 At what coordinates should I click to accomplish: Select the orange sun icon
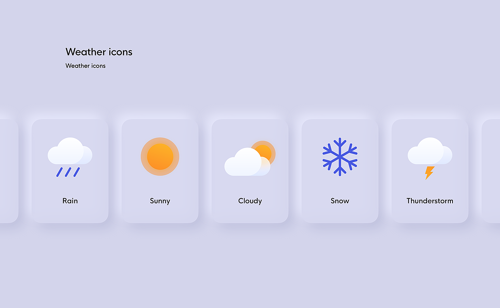tap(160, 157)
